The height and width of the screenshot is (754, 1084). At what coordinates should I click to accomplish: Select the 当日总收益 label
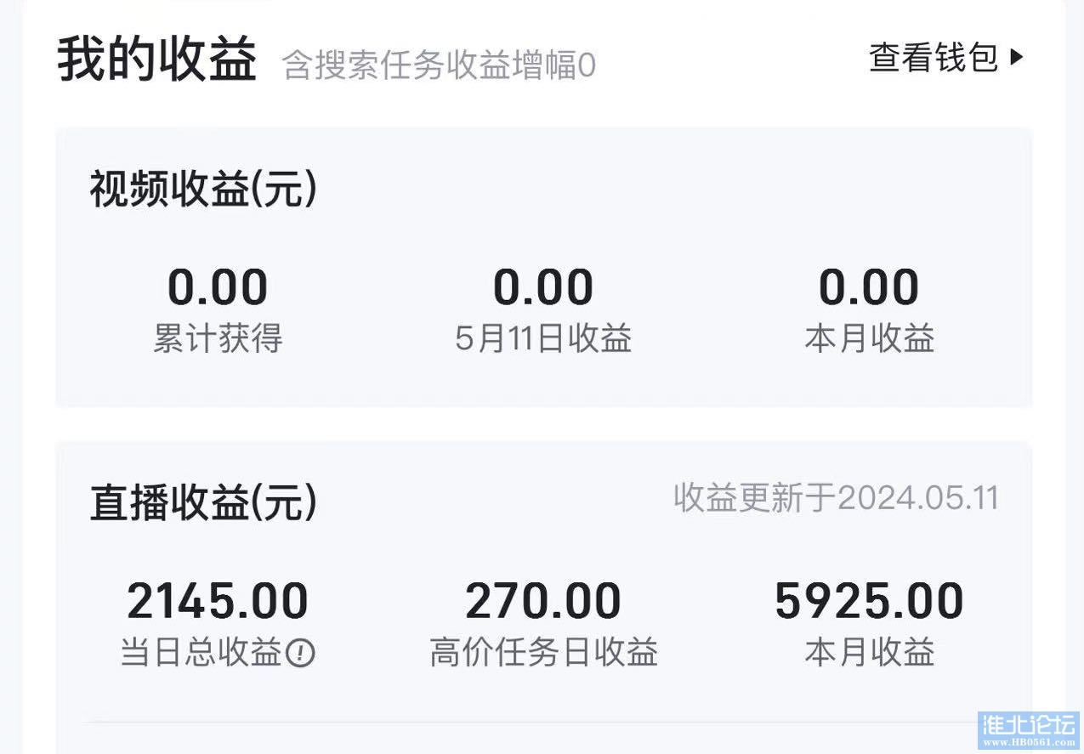[x=201, y=653]
